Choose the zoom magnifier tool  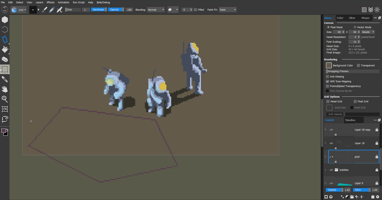[x=5, y=99]
